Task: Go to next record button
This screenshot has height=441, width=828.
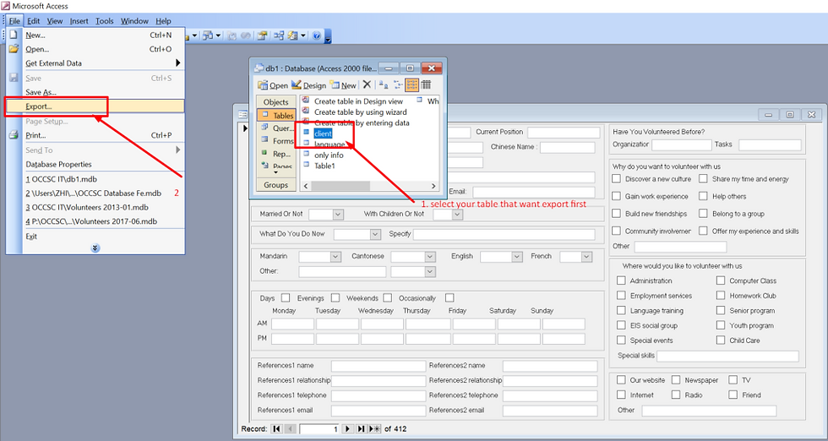Action: [347, 429]
